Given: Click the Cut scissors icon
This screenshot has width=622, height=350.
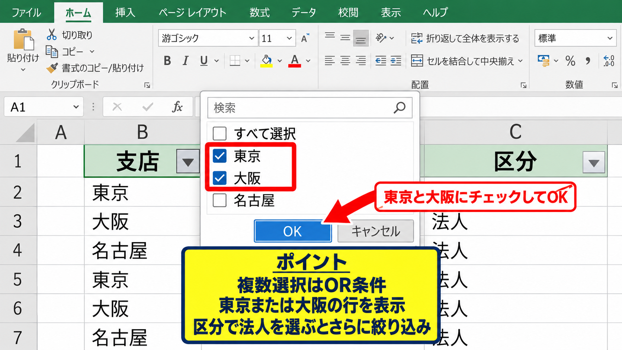Looking at the screenshot, I should (x=51, y=35).
